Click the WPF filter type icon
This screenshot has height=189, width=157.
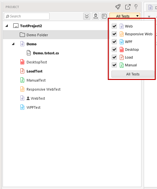(x=122, y=42)
